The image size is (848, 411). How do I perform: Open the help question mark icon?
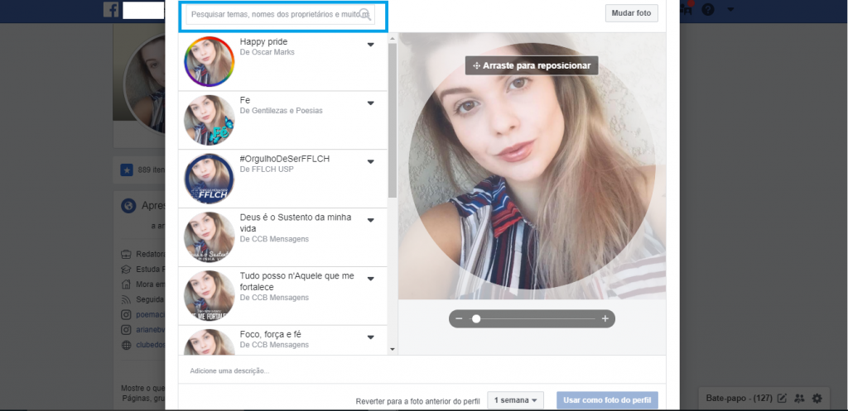pyautogui.click(x=707, y=10)
